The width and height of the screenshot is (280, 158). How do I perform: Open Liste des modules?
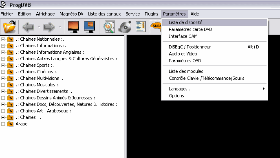214,71
